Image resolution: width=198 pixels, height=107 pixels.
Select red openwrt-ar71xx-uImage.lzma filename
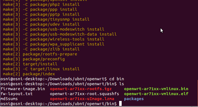point(82,99)
